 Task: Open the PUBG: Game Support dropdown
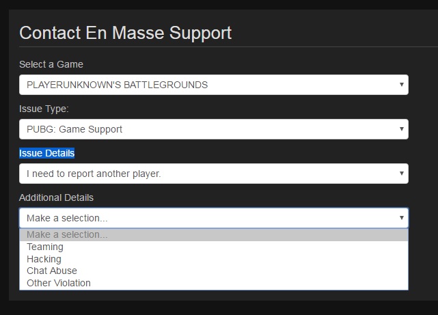coord(205,129)
